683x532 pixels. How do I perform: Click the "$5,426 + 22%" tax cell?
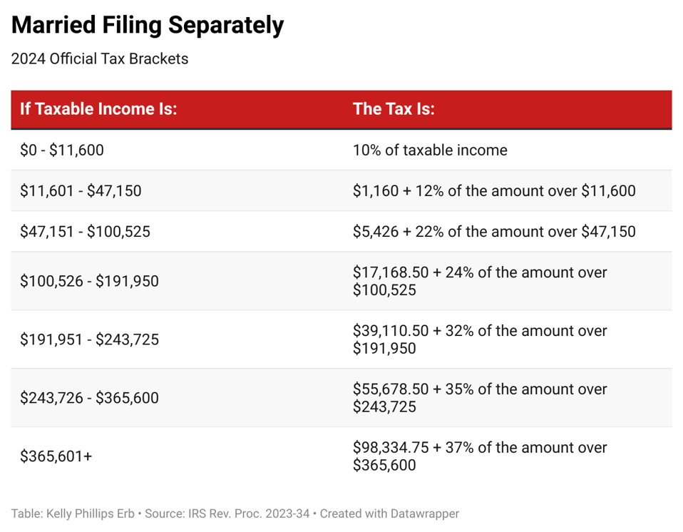pyautogui.click(x=494, y=232)
